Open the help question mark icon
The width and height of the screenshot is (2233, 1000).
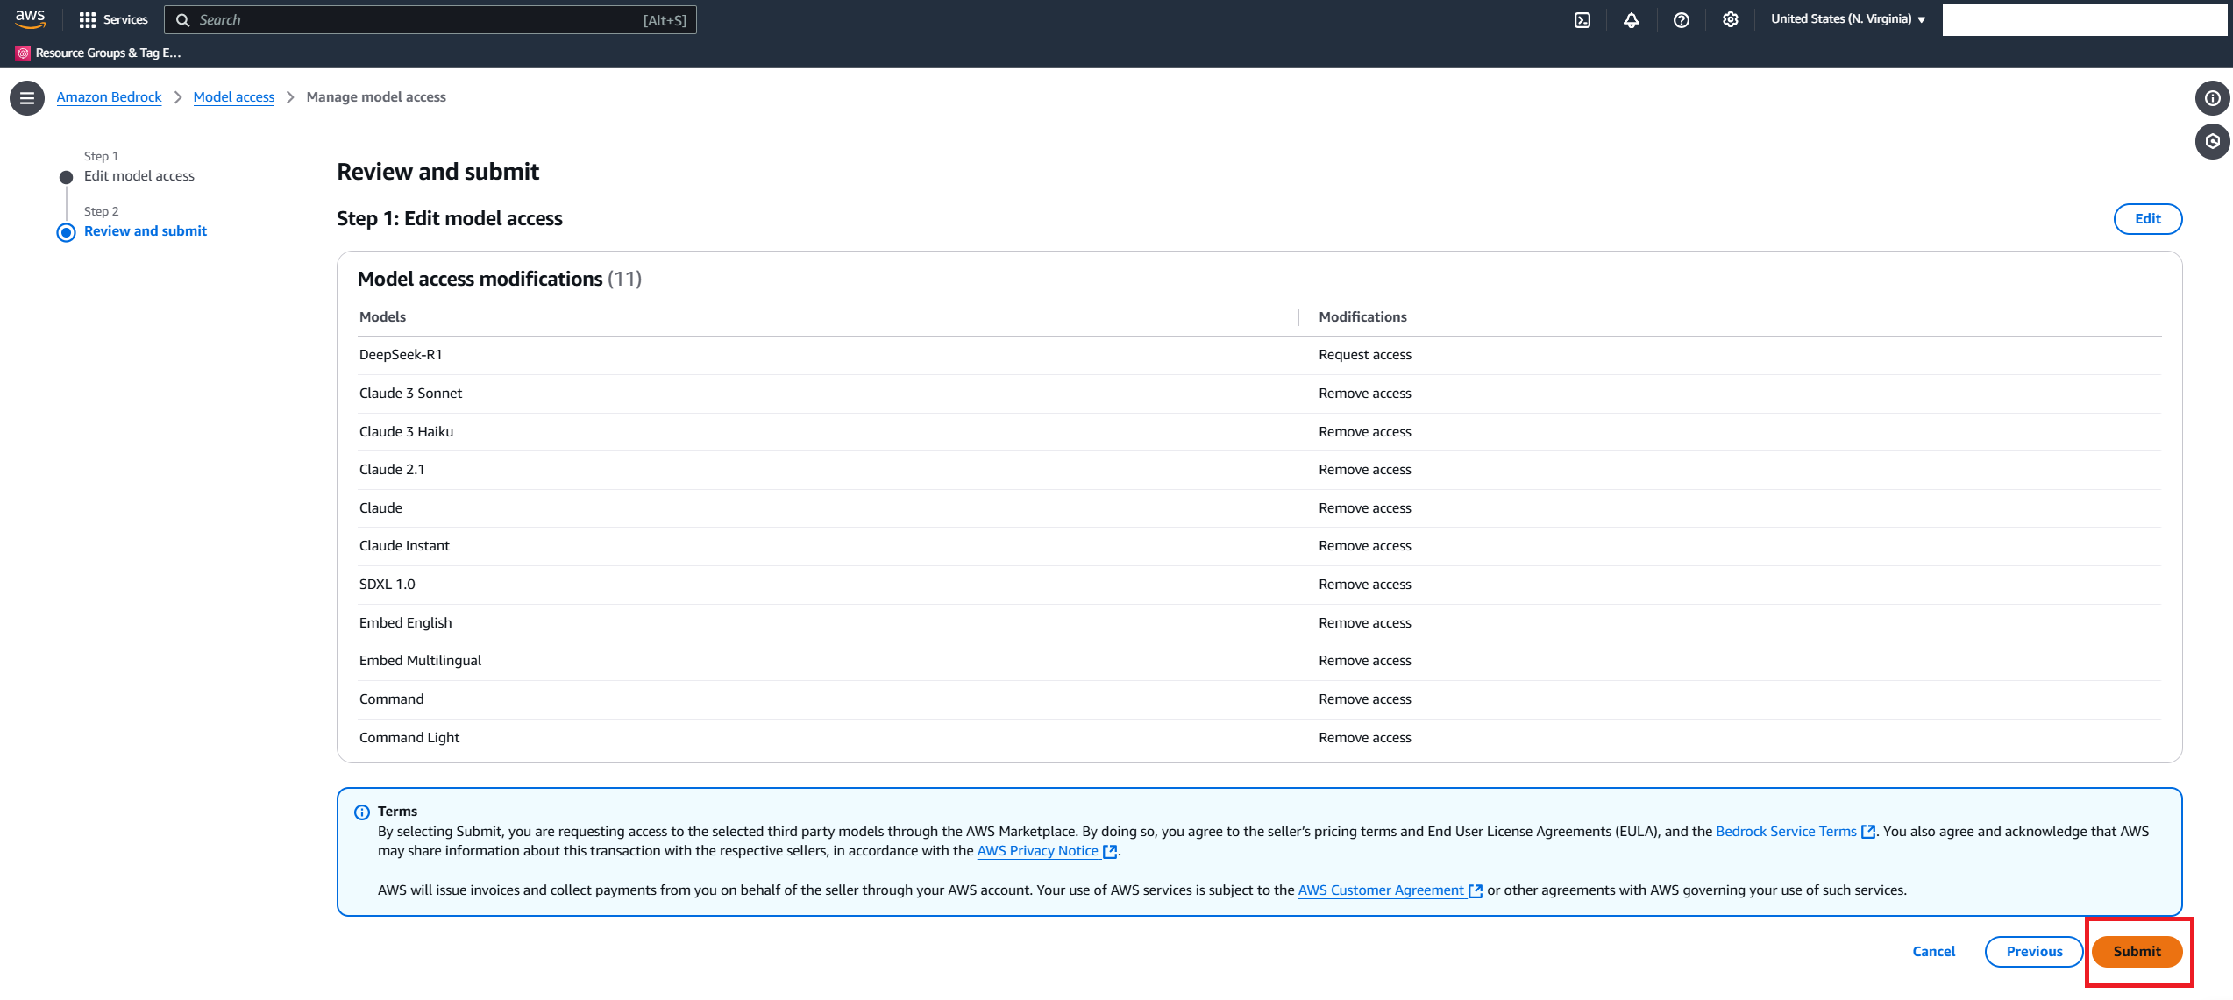[1681, 20]
